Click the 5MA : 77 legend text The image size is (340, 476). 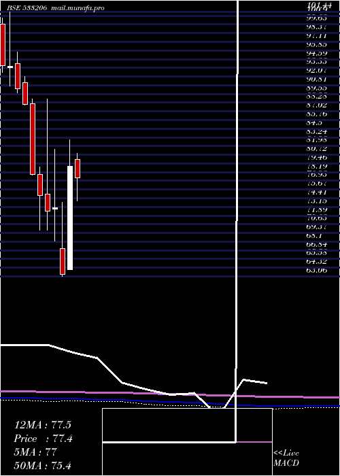point(35,452)
